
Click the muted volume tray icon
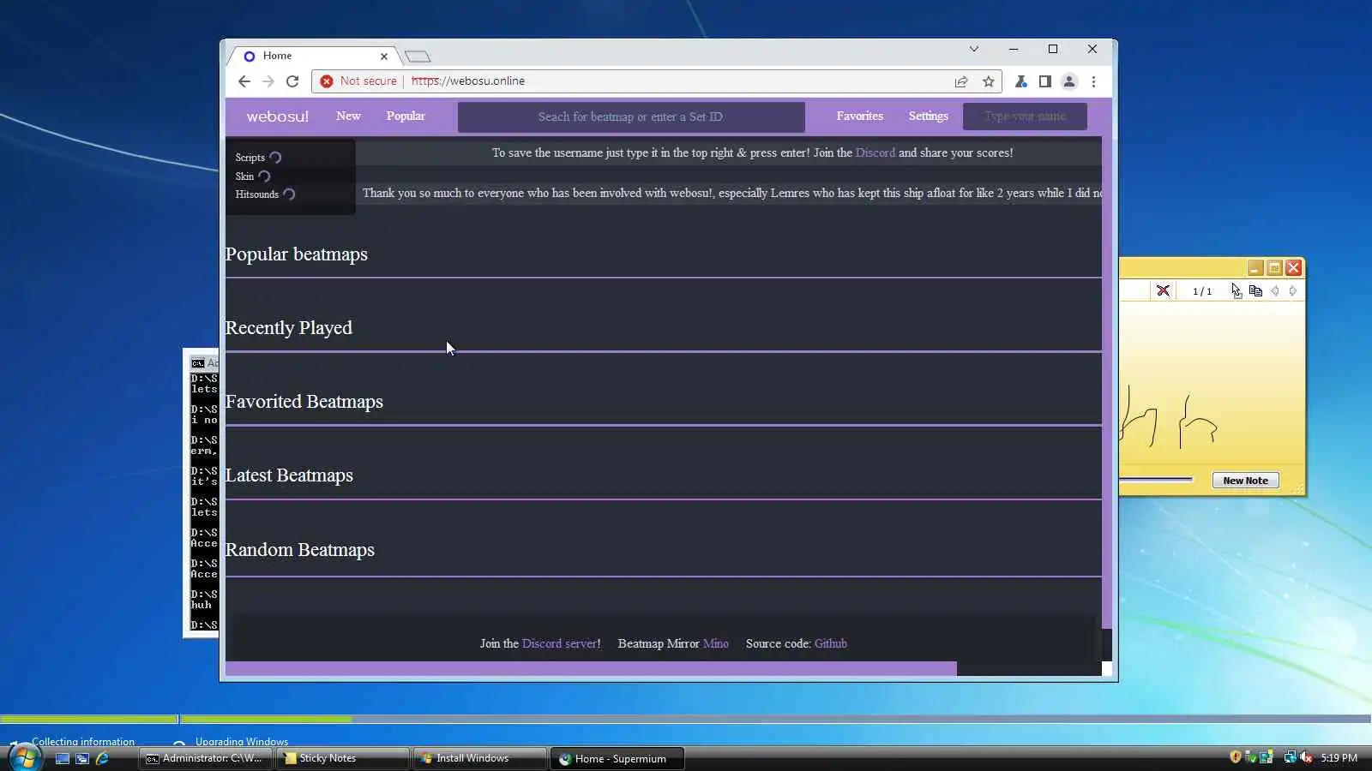(1306, 757)
